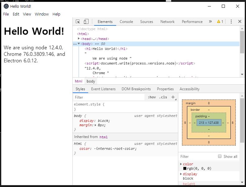This screenshot has height=187, width=246.
Task: Select the html element row
Action: (x=83, y=34)
